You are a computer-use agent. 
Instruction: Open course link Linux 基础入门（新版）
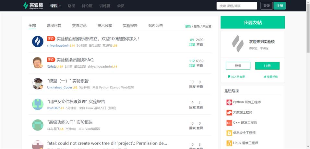coord(101,108)
